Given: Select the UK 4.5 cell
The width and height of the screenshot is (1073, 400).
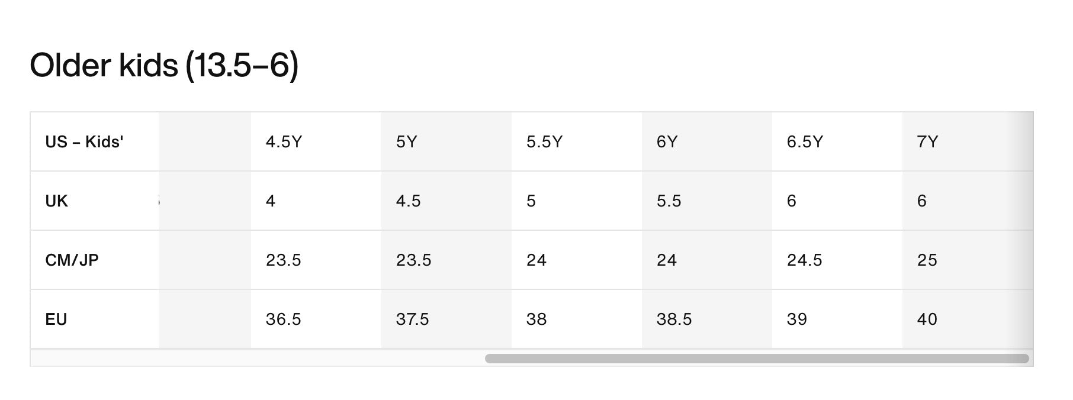Looking at the screenshot, I should click(x=409, y=201).
